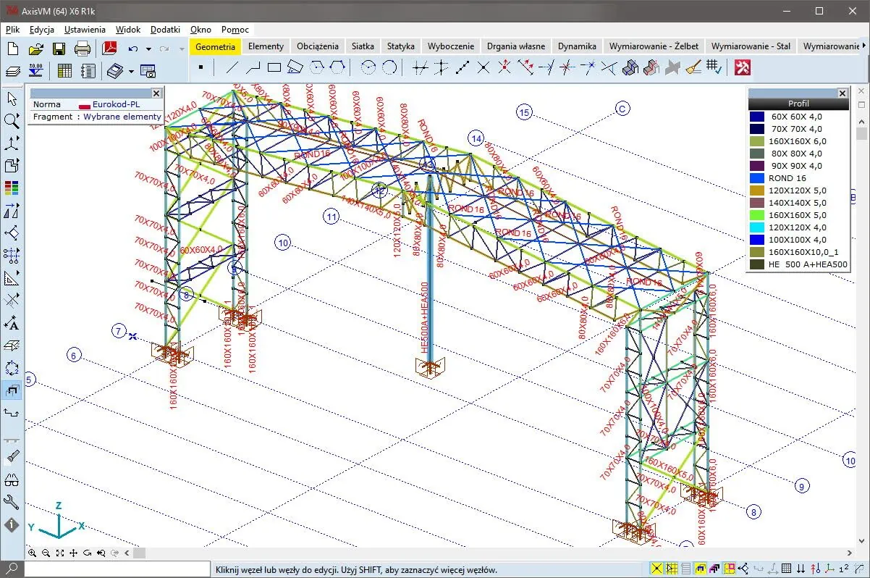Create a new model file
Viewport: 870px width, 578px height.
(13, 49)
